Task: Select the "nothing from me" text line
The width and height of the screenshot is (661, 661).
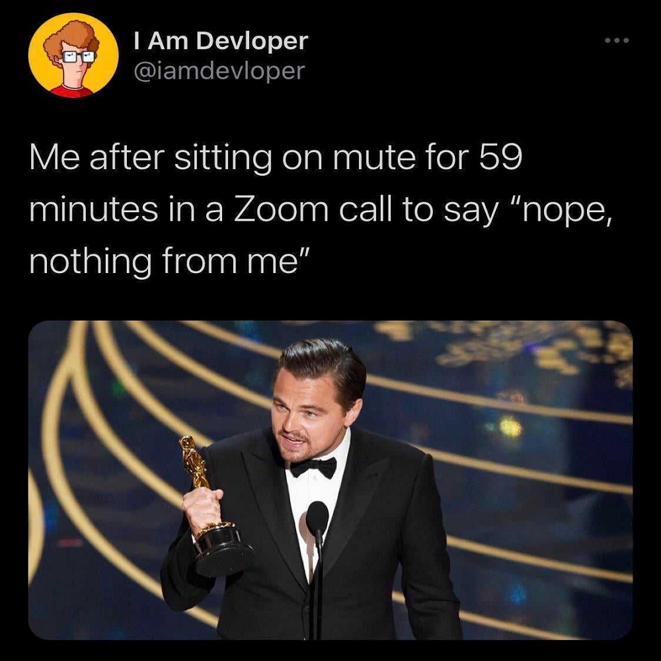Action: 170,261
